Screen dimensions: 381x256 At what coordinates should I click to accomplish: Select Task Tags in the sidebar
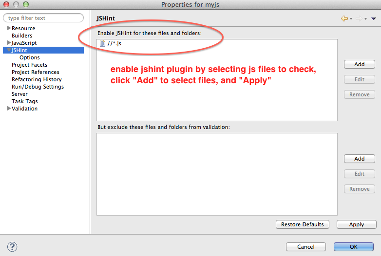[25, 101]
